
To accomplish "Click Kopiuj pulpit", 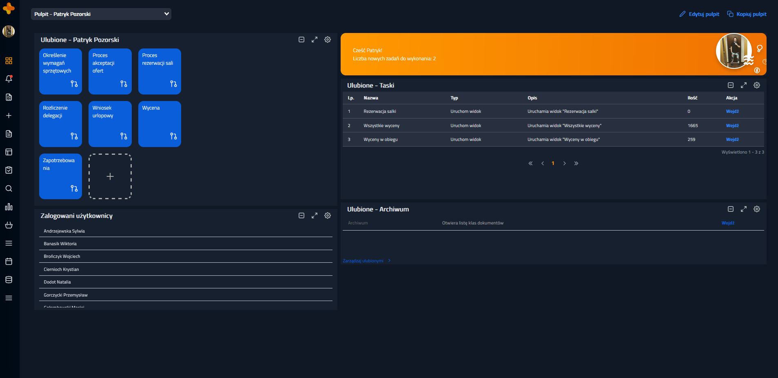I will [x=747, y=14].
